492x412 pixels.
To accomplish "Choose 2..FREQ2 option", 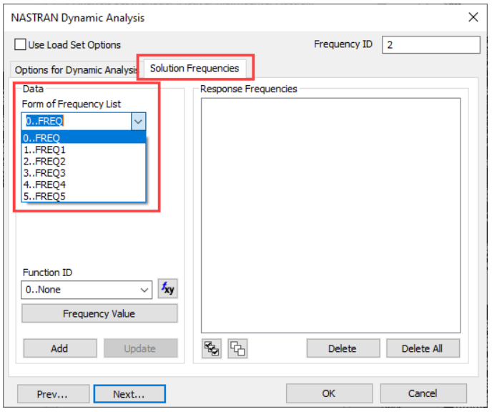I will click(84, 161).
